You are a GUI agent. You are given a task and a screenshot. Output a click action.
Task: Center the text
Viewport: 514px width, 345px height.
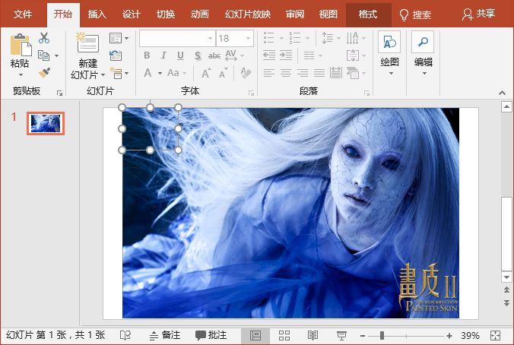[x=286, y=73]
